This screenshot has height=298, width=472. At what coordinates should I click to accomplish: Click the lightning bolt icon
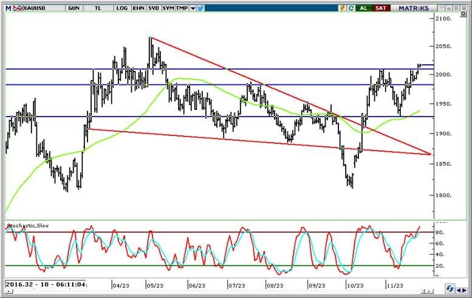[342, 8]
